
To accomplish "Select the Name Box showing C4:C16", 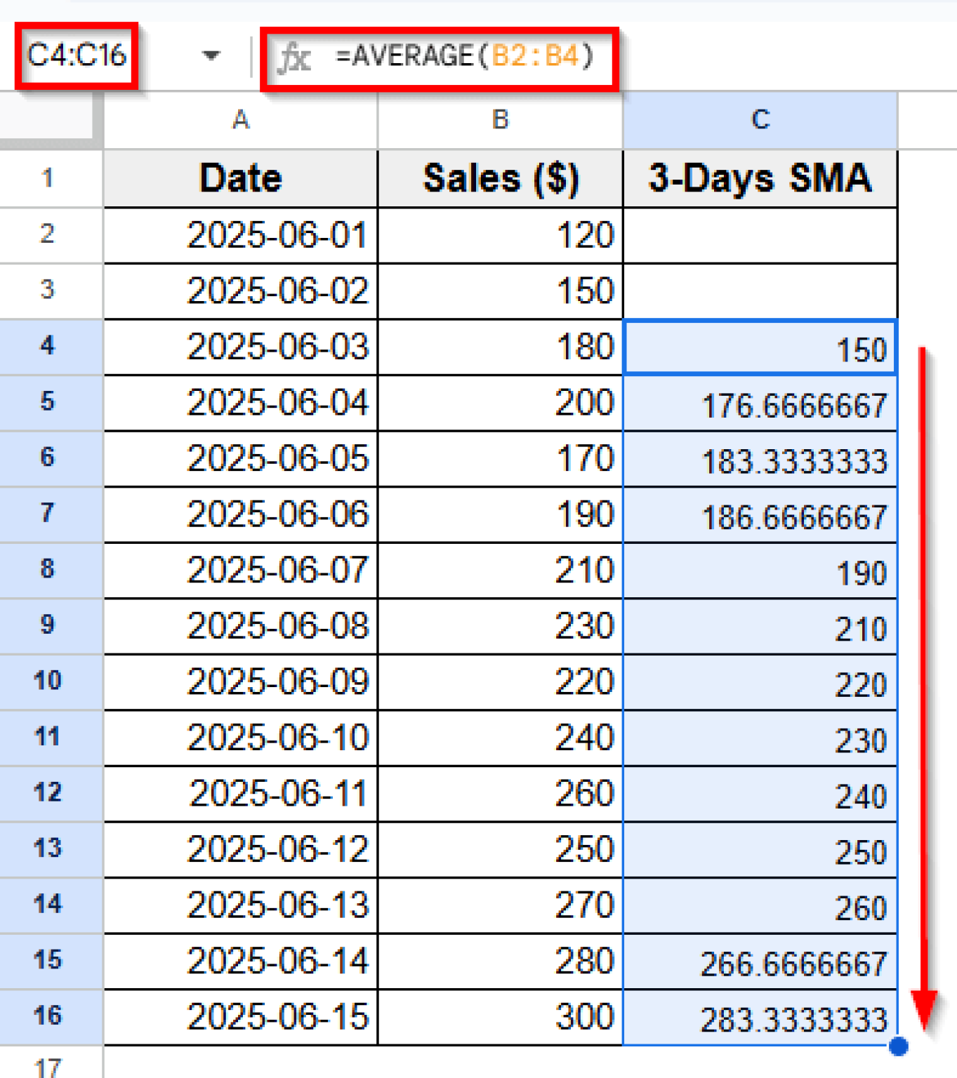I will tap(77, 55).
